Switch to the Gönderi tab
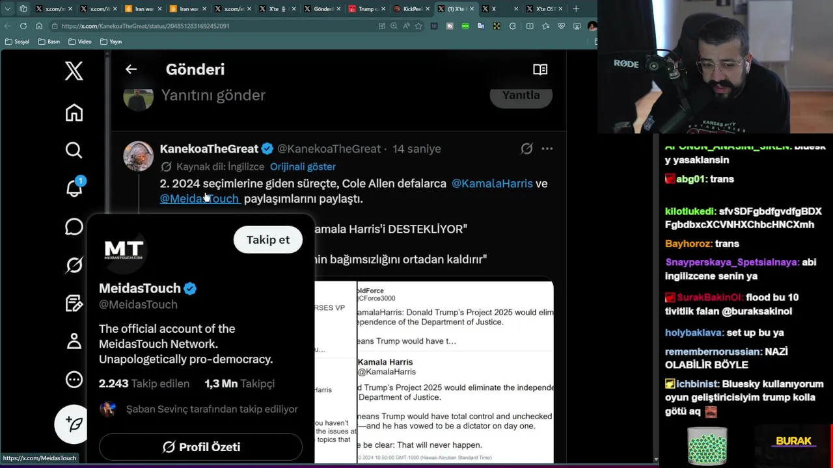This screenshot has width=833, height=468. (x=323, y=9)
